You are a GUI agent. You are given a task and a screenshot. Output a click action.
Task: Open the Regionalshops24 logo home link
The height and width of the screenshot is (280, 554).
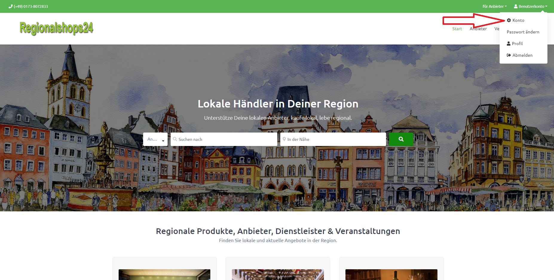[56, 28]
